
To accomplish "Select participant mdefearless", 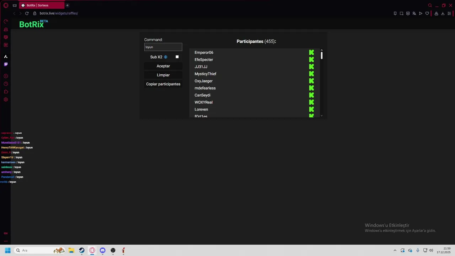I will point(205,88).
